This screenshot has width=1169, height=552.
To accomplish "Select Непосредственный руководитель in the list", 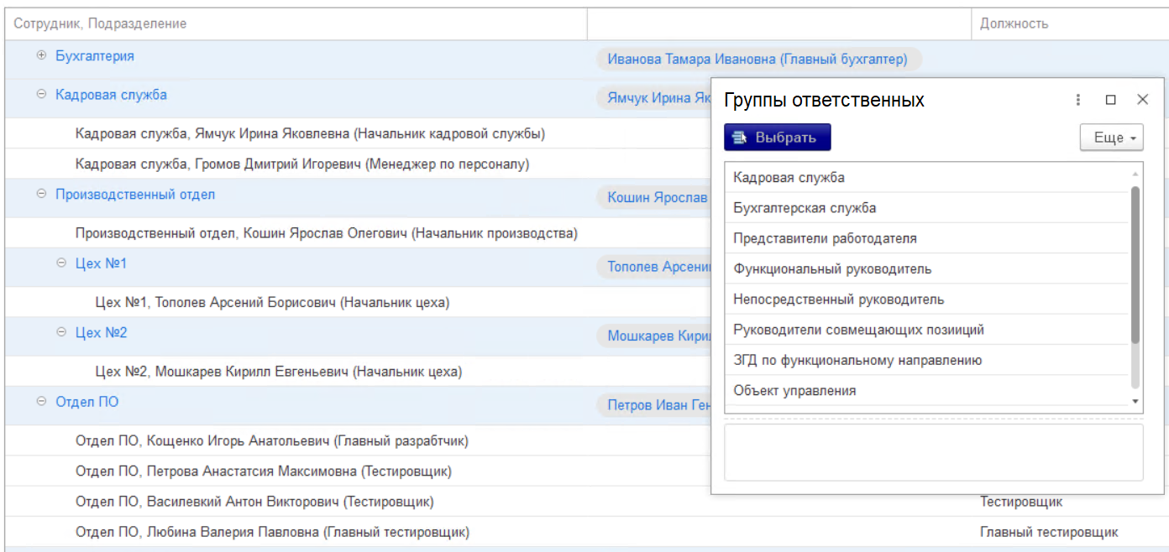I will 927,299.
